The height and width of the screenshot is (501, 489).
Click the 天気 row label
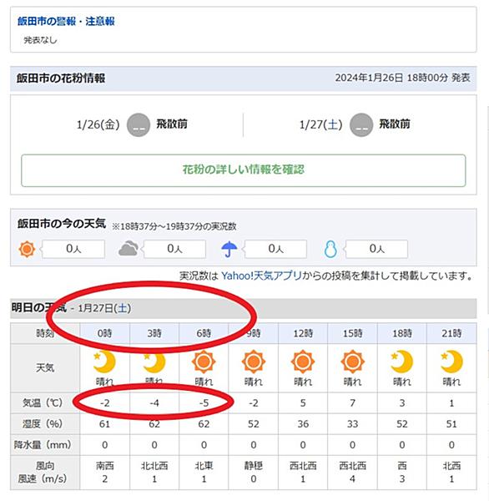[x=45, y=368]
